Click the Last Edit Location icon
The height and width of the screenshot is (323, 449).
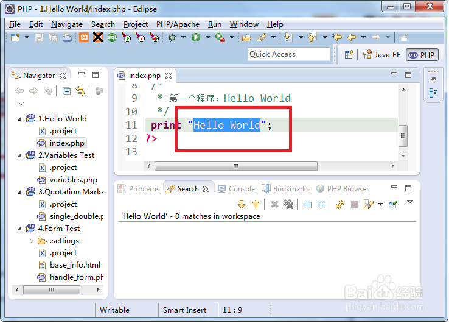[337, 37]
